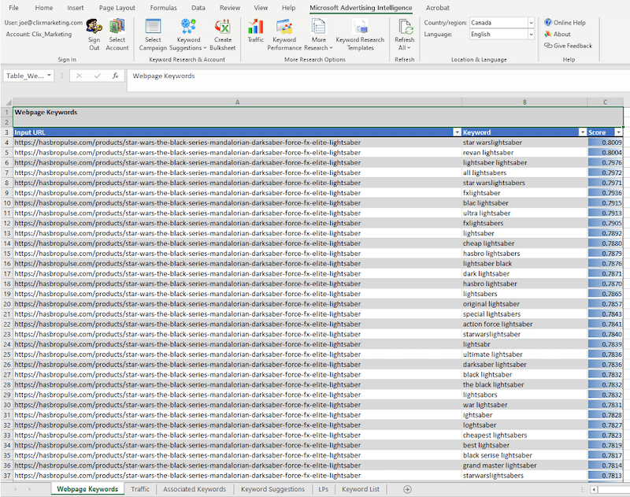Click the Select Account icon
The height and width of the screenshot is (497, 630).
pos(117,27)
